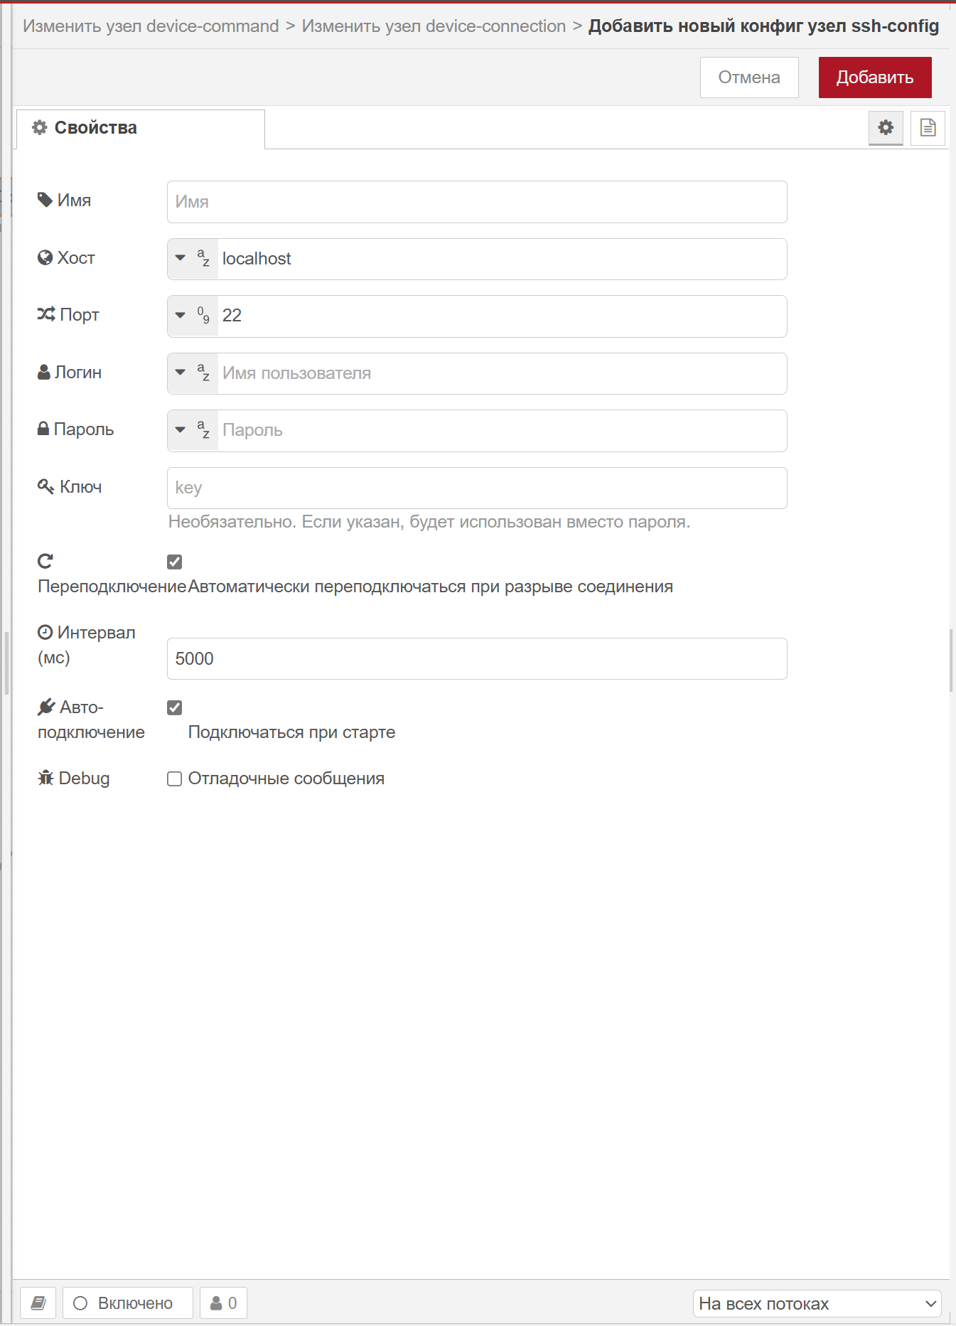Open node description document icon
This screenshot has width=956, height=1326.
pos(928,128)
